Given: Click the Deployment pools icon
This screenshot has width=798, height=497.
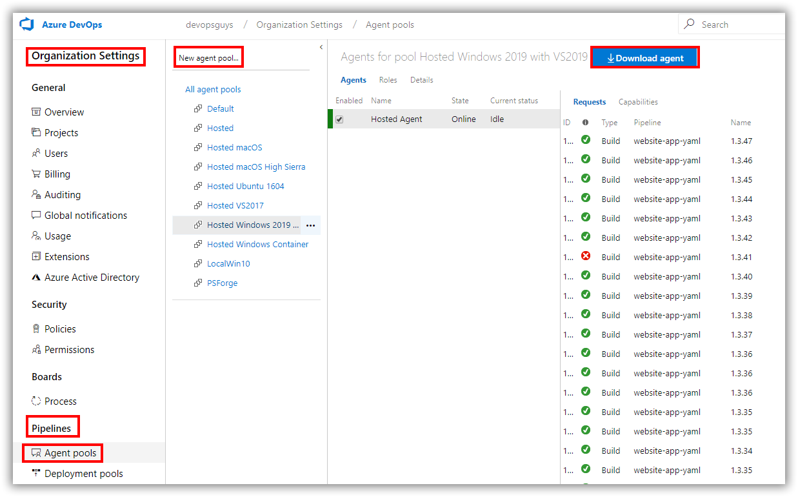Looking at the screenshot, I should point(37,473).
